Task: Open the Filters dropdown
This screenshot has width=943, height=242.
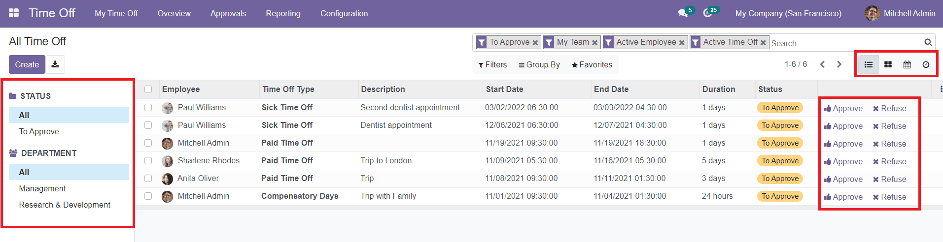Action: 492,64
